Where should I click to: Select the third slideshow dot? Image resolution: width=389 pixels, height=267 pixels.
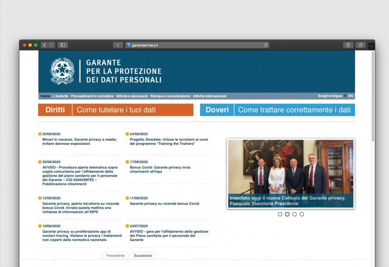(295, 214)
